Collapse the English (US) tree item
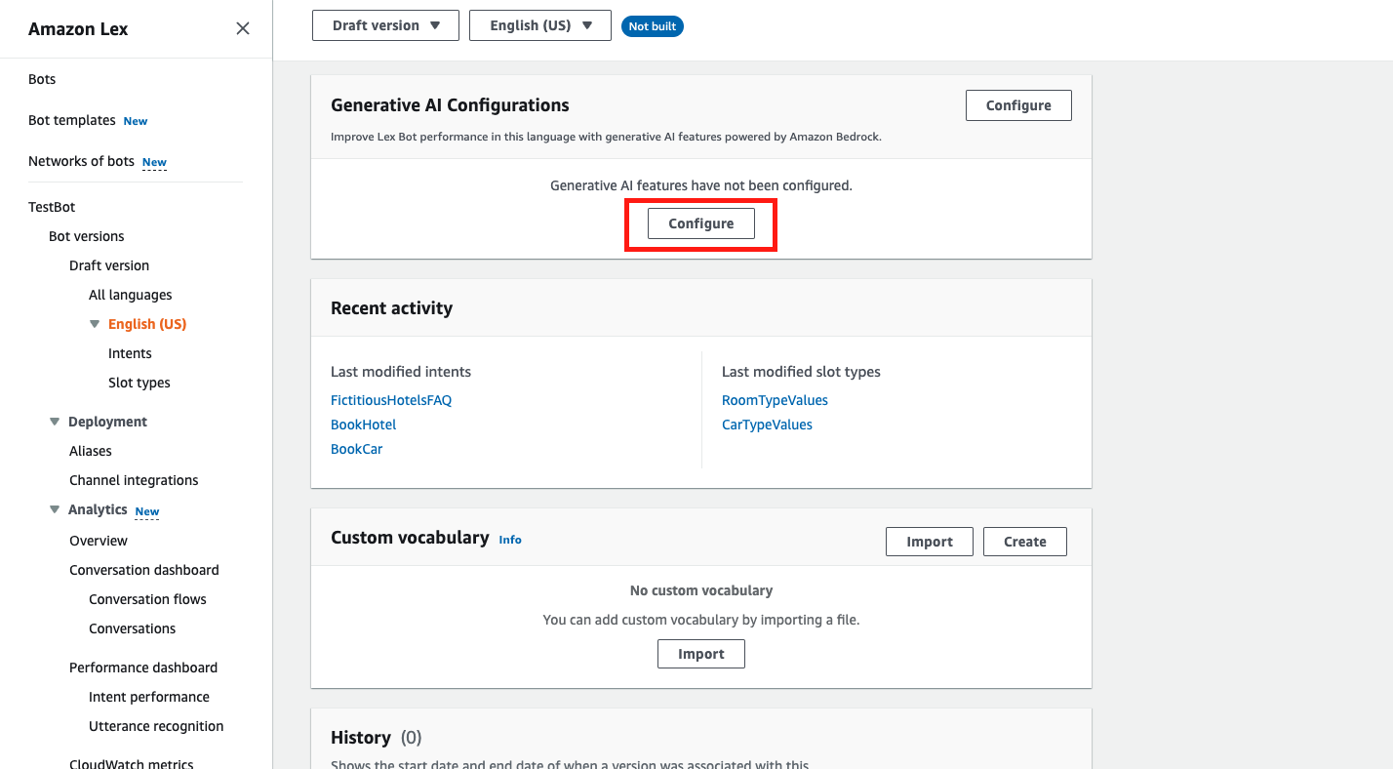The image size is (1393, 769). (95, 323)
